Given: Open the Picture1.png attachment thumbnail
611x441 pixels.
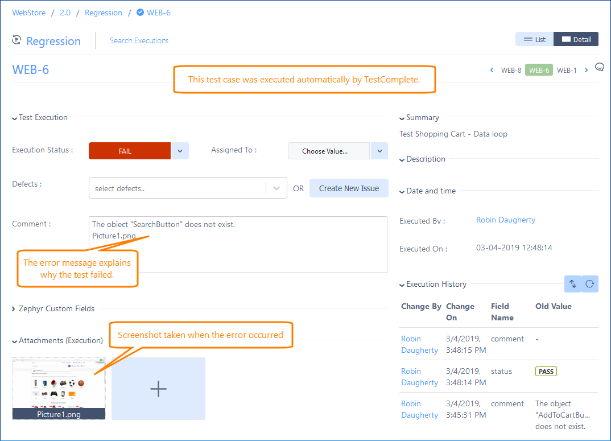Looking at the screenshot, I should click(x=58, y=386).
